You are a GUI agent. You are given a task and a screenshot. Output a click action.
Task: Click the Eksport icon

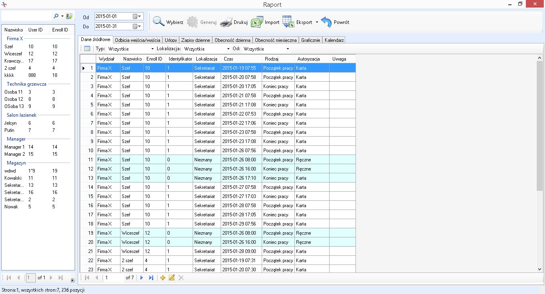tap(288, 22)
